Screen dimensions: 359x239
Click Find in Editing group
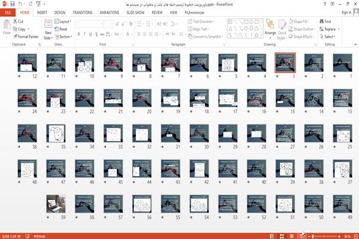tap(325, 22)
